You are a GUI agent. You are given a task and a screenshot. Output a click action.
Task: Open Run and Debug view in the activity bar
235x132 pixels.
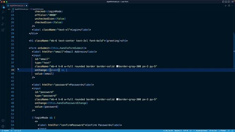point(3,24)
